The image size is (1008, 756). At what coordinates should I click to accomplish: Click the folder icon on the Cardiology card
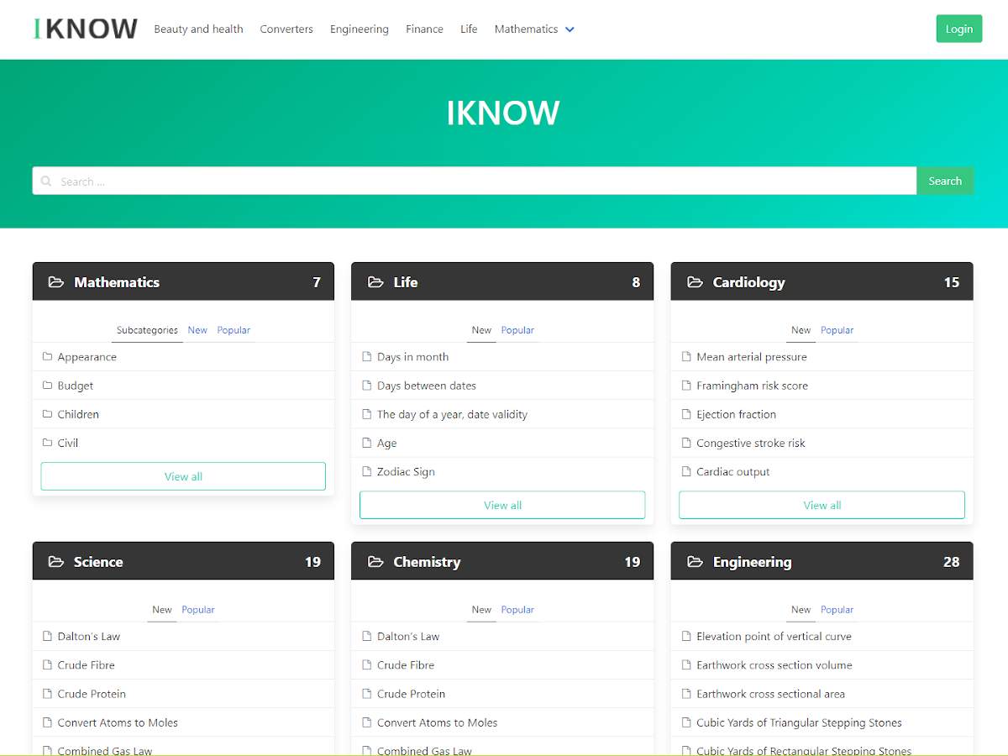[694, 282]
